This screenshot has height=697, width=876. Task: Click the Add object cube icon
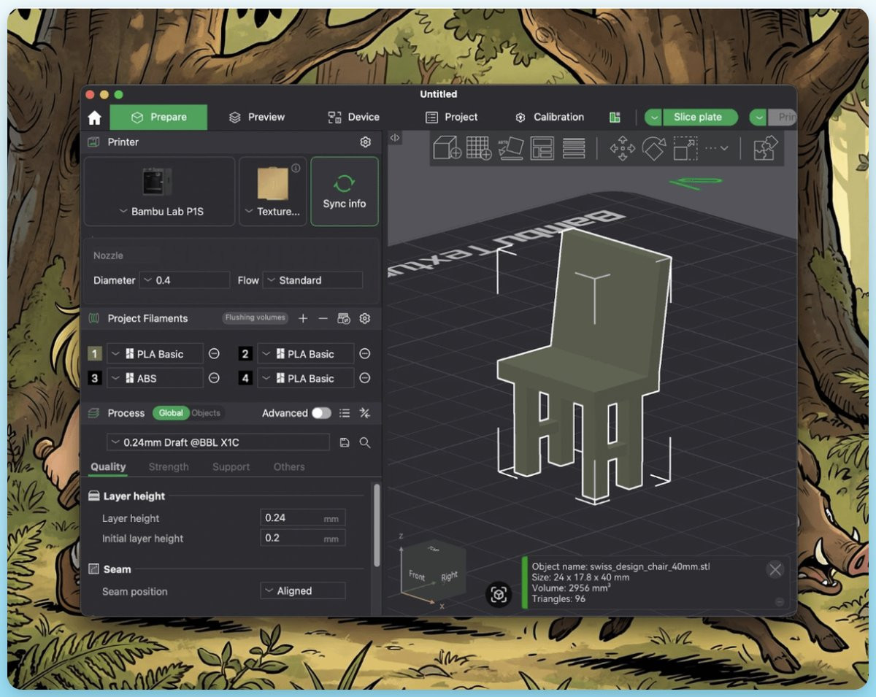pos(447,148)
